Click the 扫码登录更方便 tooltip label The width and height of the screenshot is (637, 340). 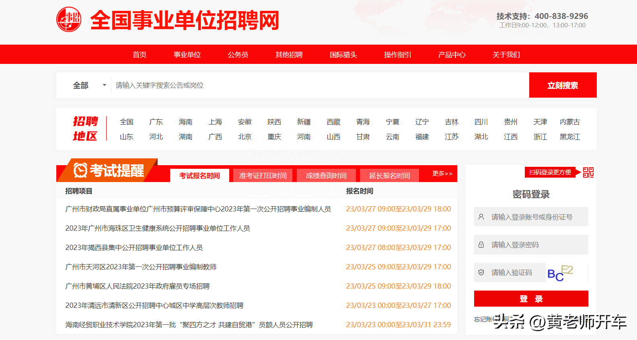tap(550, 172)
